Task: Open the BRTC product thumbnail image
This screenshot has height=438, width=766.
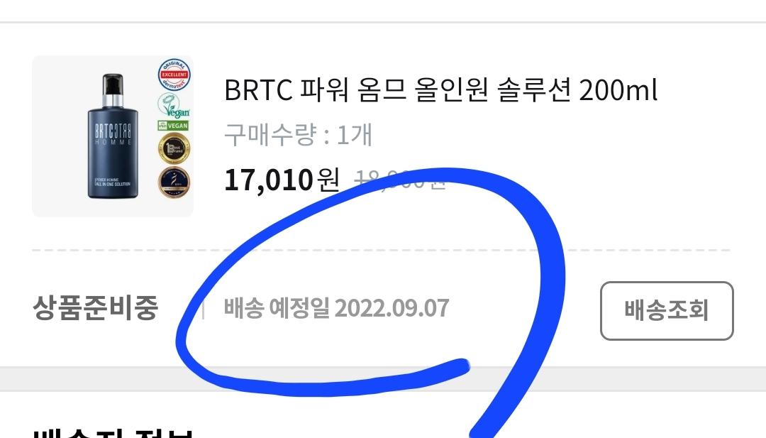Action: pos(113,136)
